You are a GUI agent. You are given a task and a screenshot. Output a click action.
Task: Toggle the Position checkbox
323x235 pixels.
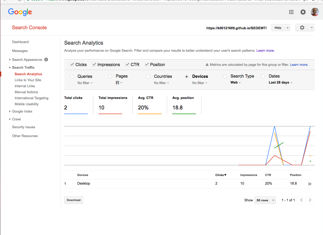click(147, 64)
